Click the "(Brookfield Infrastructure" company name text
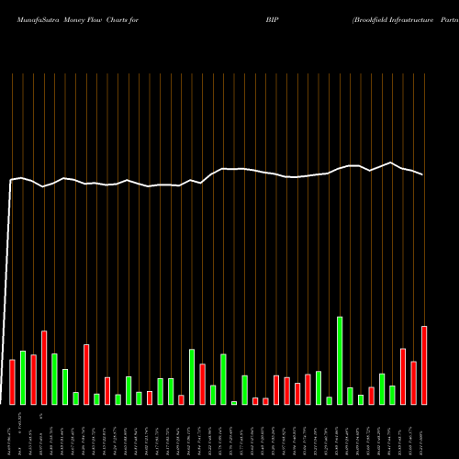Screen dimensions: 459x459 (x=393, y=20)
